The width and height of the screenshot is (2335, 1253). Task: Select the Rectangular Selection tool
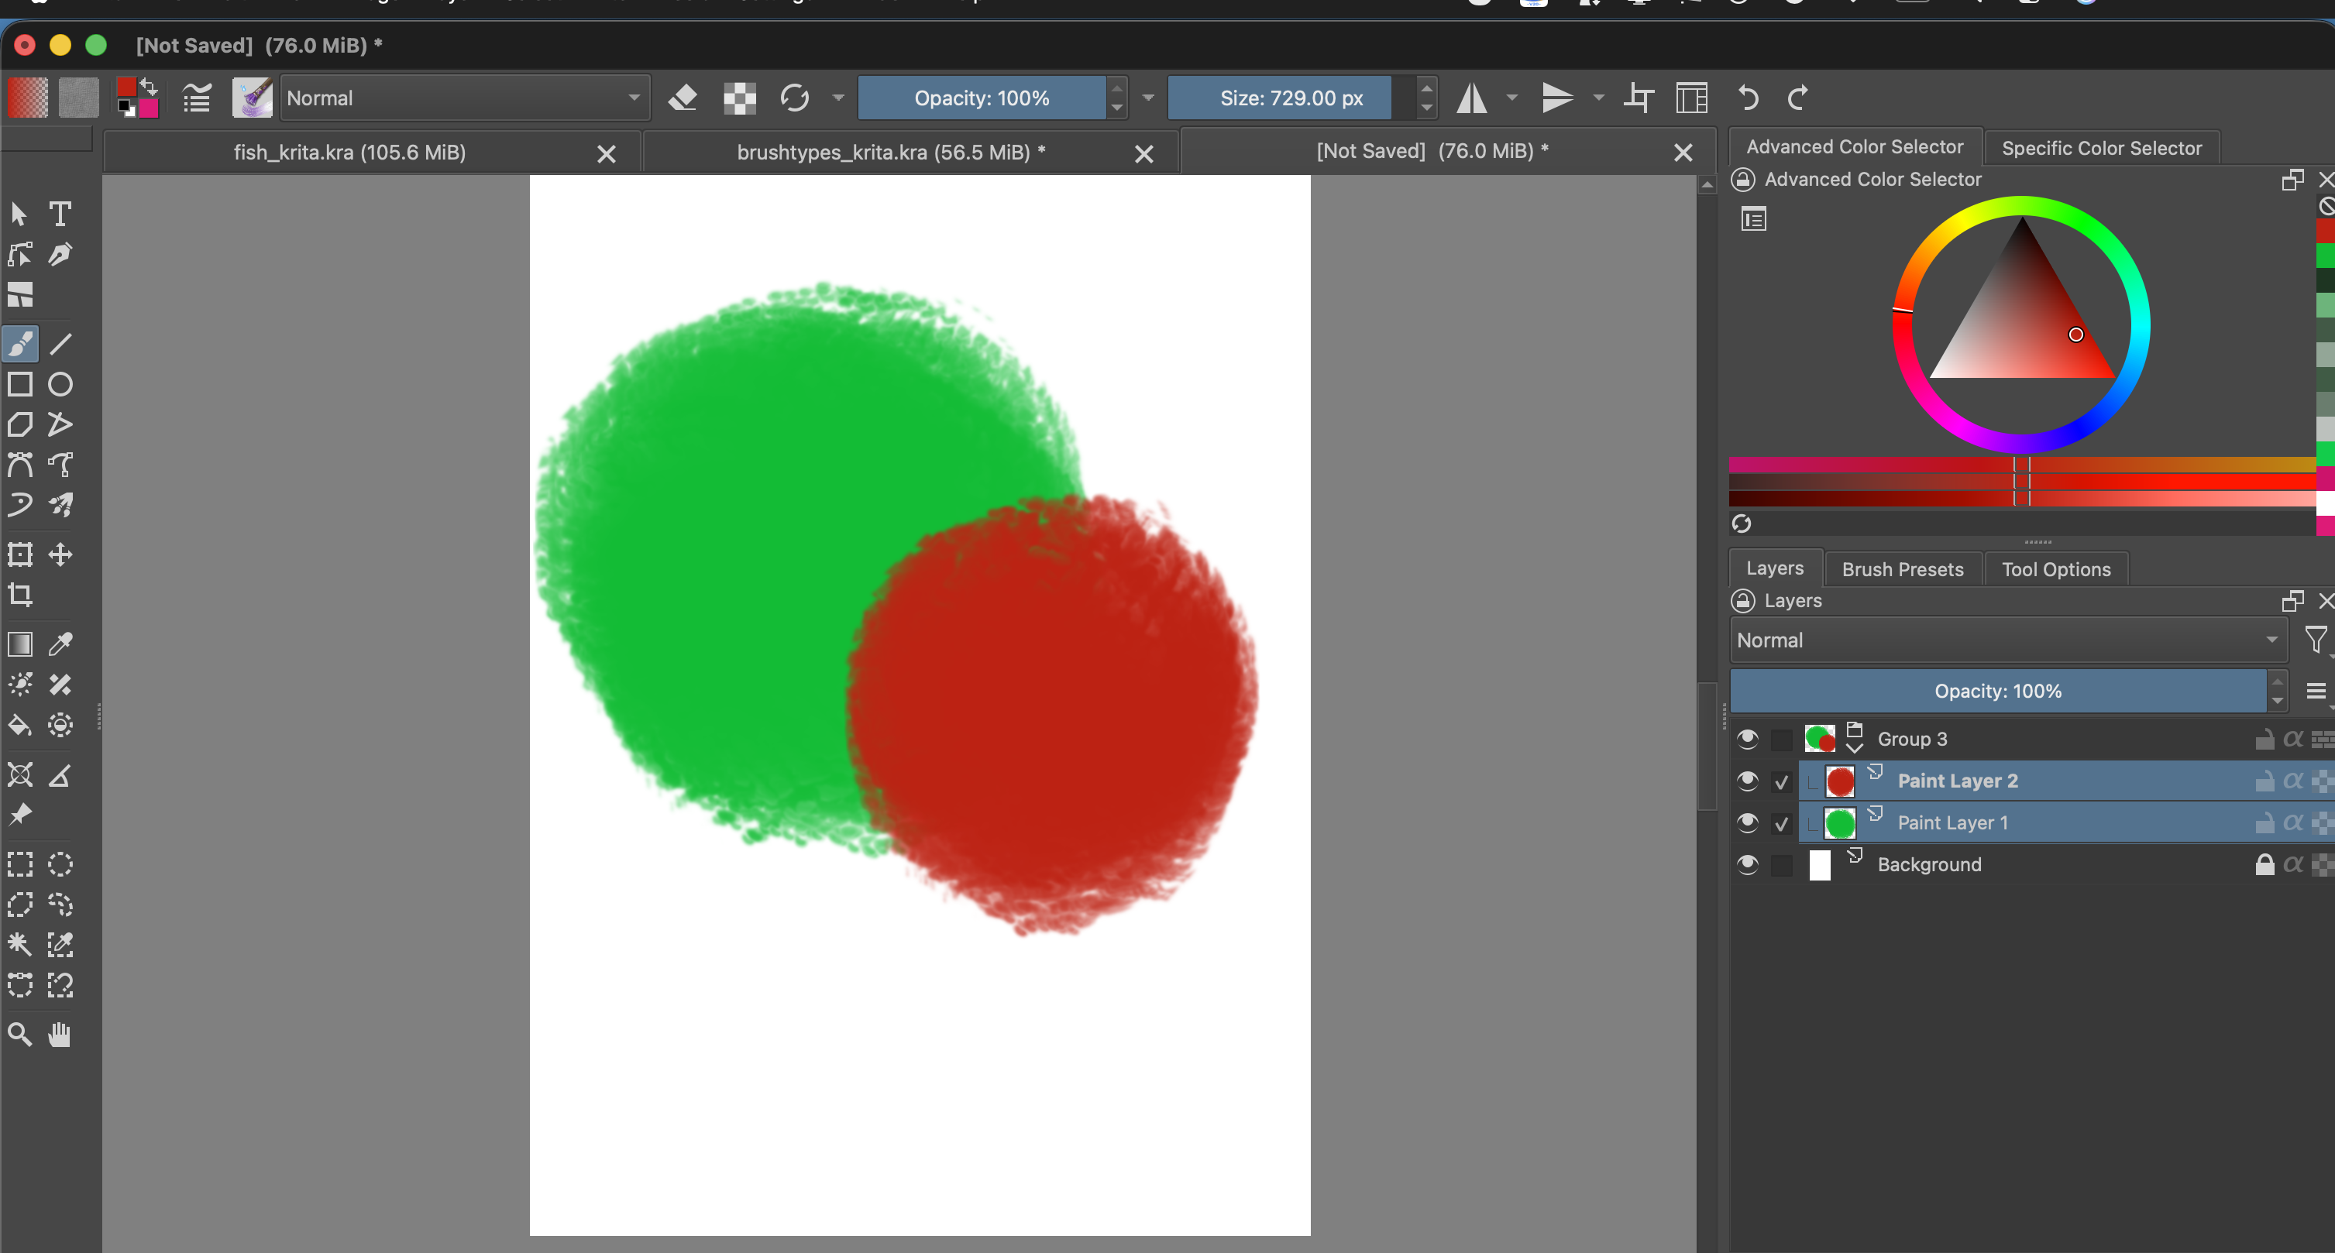point(20,864)
